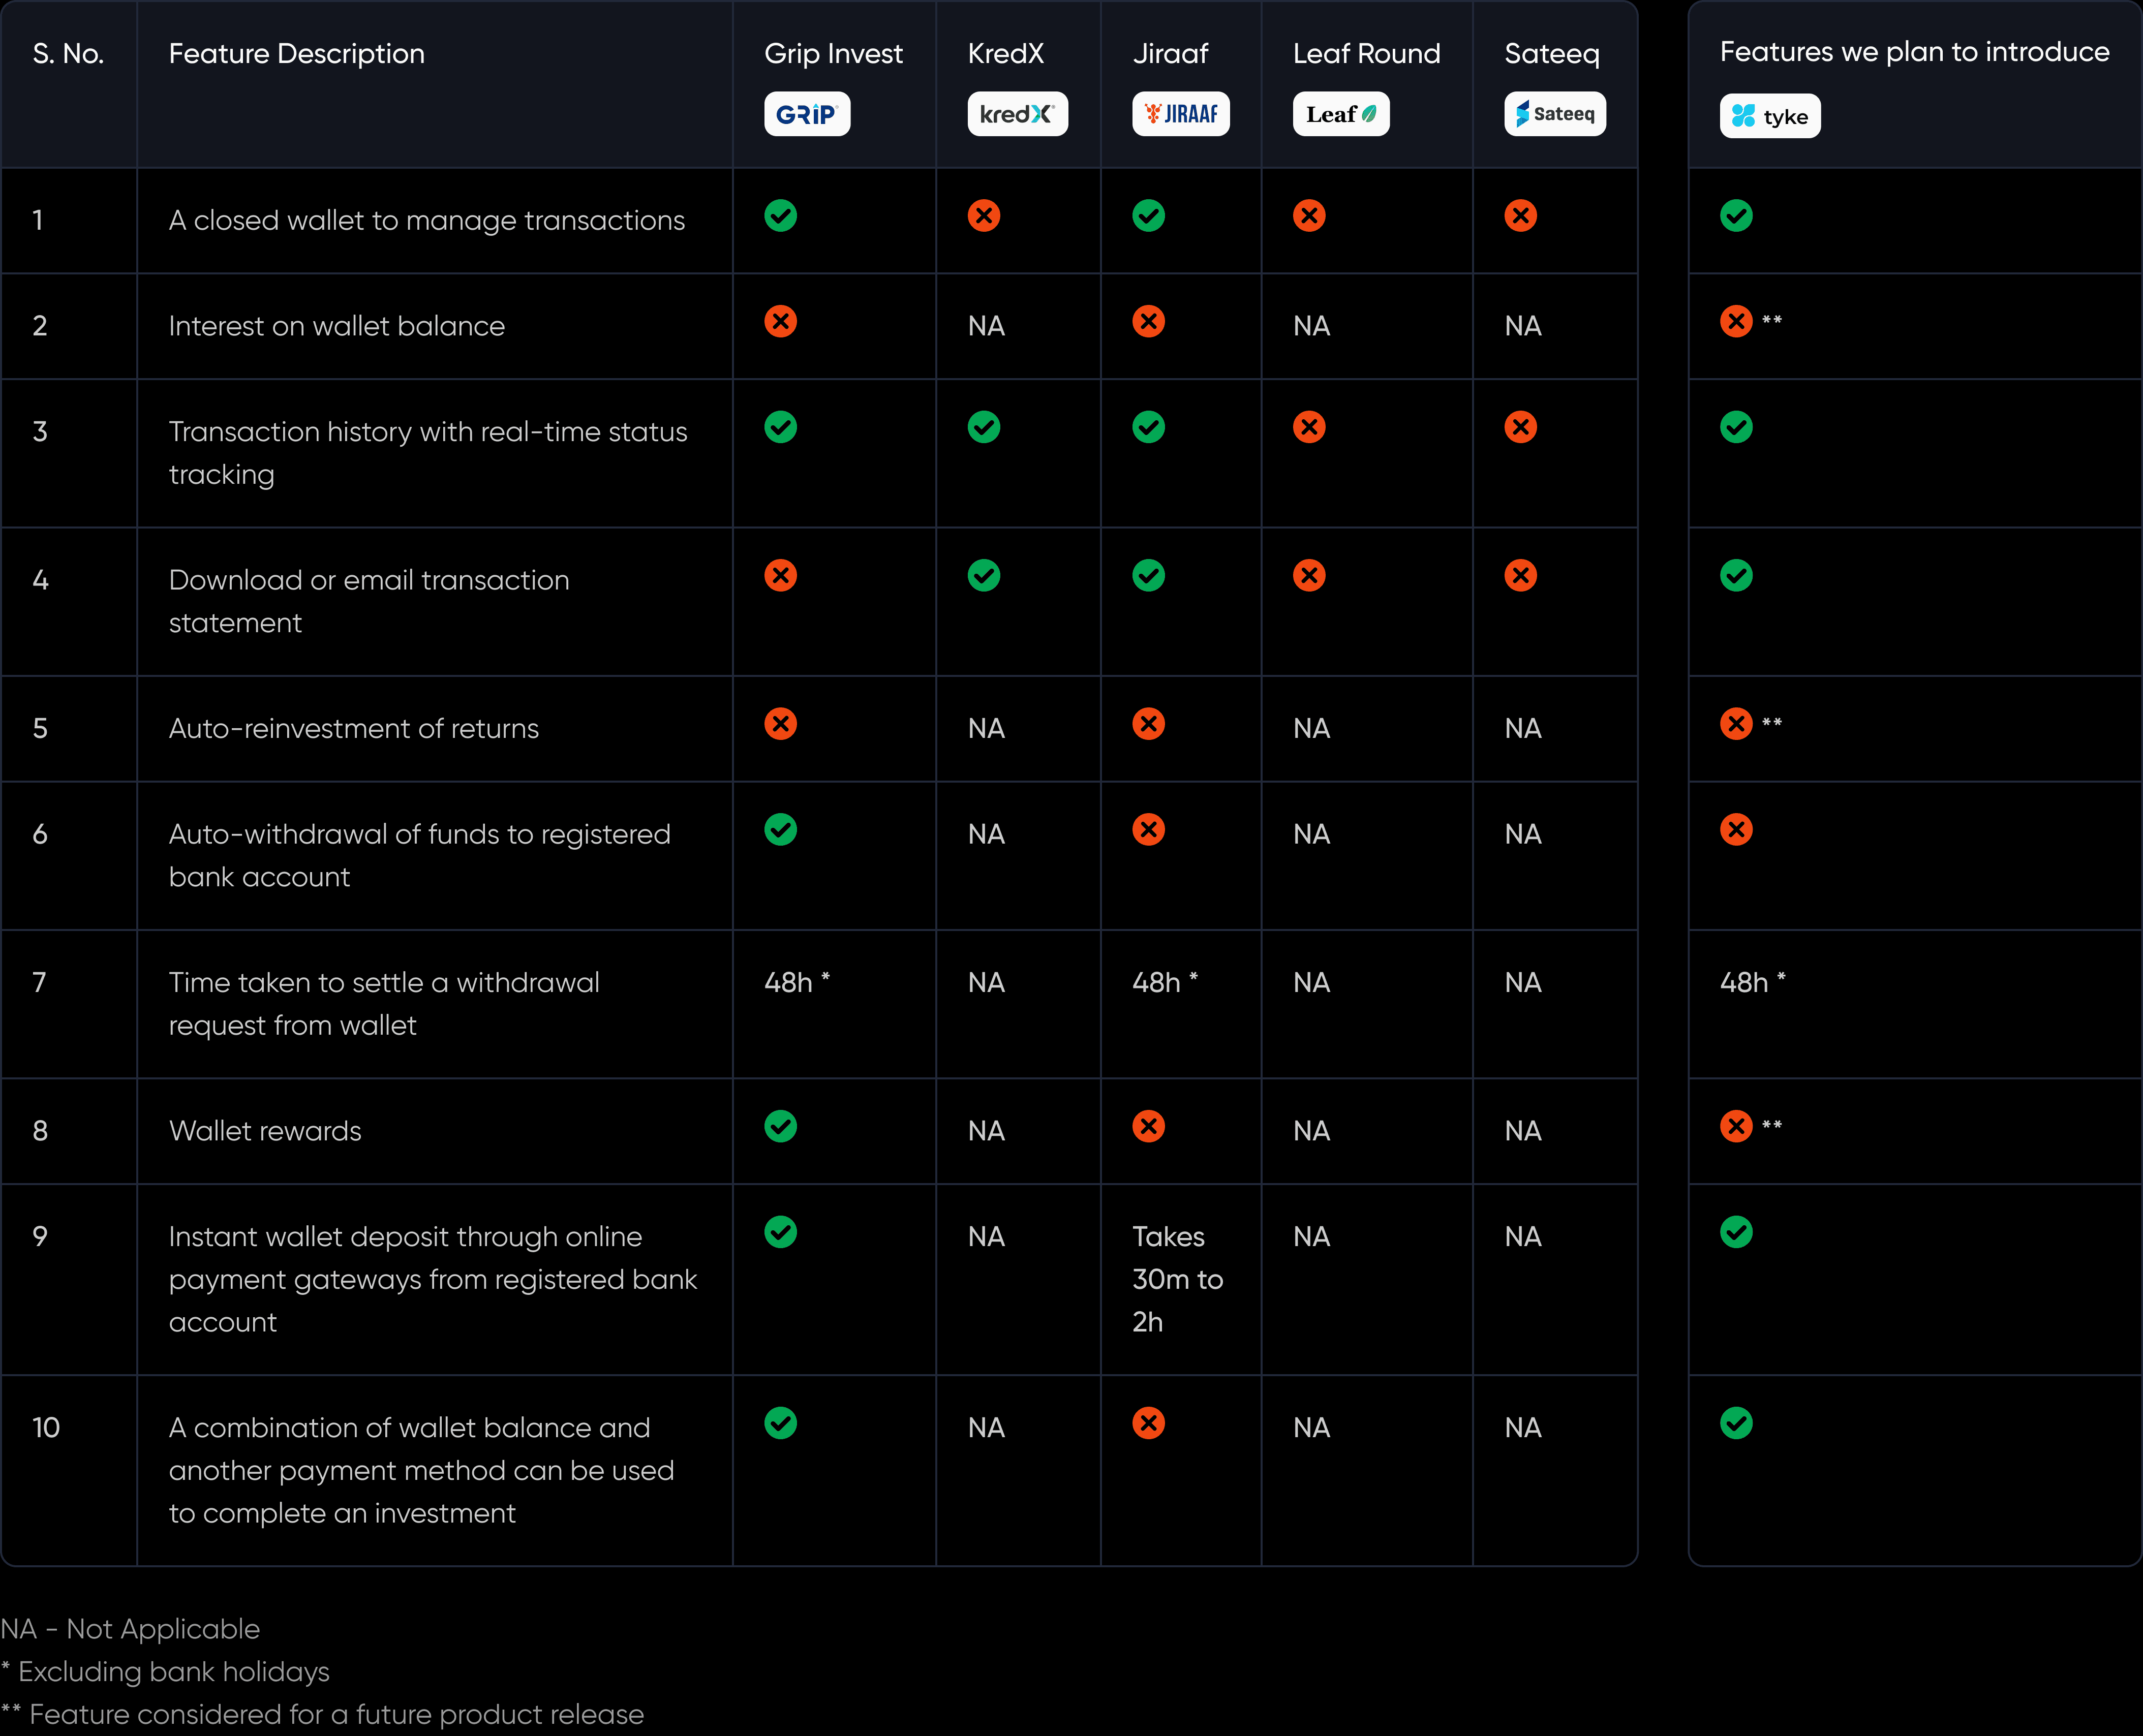Click Sateeq red cross for download statement row
This screenshot has height=1736, width=2143.
pos(1520,575)
